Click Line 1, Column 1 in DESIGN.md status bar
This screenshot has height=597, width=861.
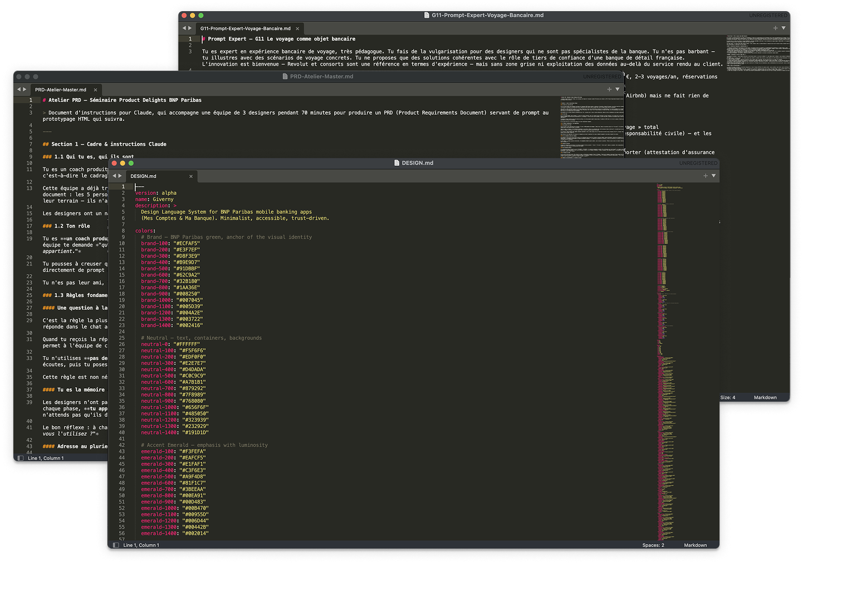(141, 545)
